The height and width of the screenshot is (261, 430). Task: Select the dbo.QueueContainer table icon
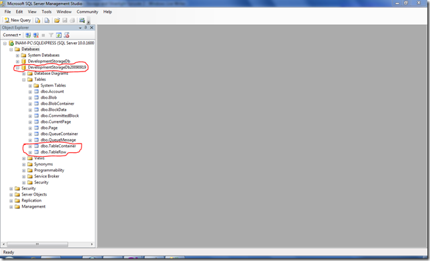tap(37, 134)
